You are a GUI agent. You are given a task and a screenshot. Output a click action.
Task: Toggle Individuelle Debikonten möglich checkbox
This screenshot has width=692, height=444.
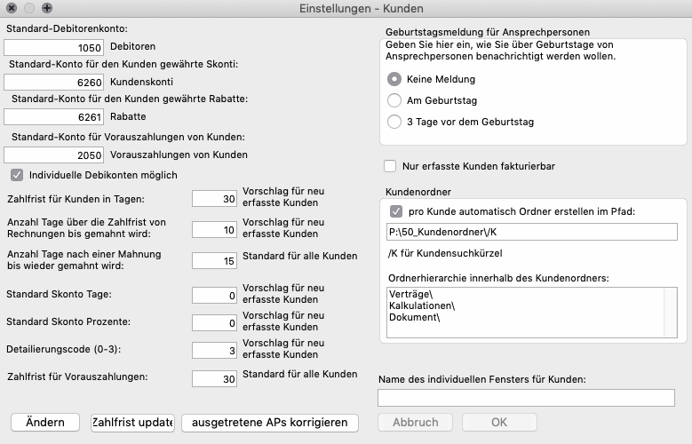point(17,175)
